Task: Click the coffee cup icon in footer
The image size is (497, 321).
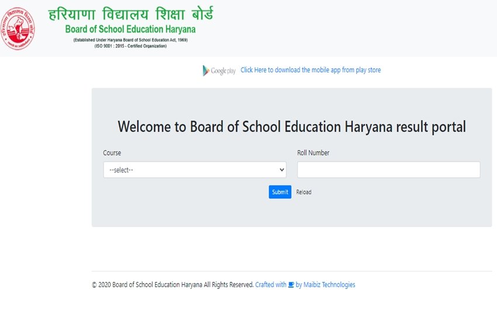Action: (291, 285)
